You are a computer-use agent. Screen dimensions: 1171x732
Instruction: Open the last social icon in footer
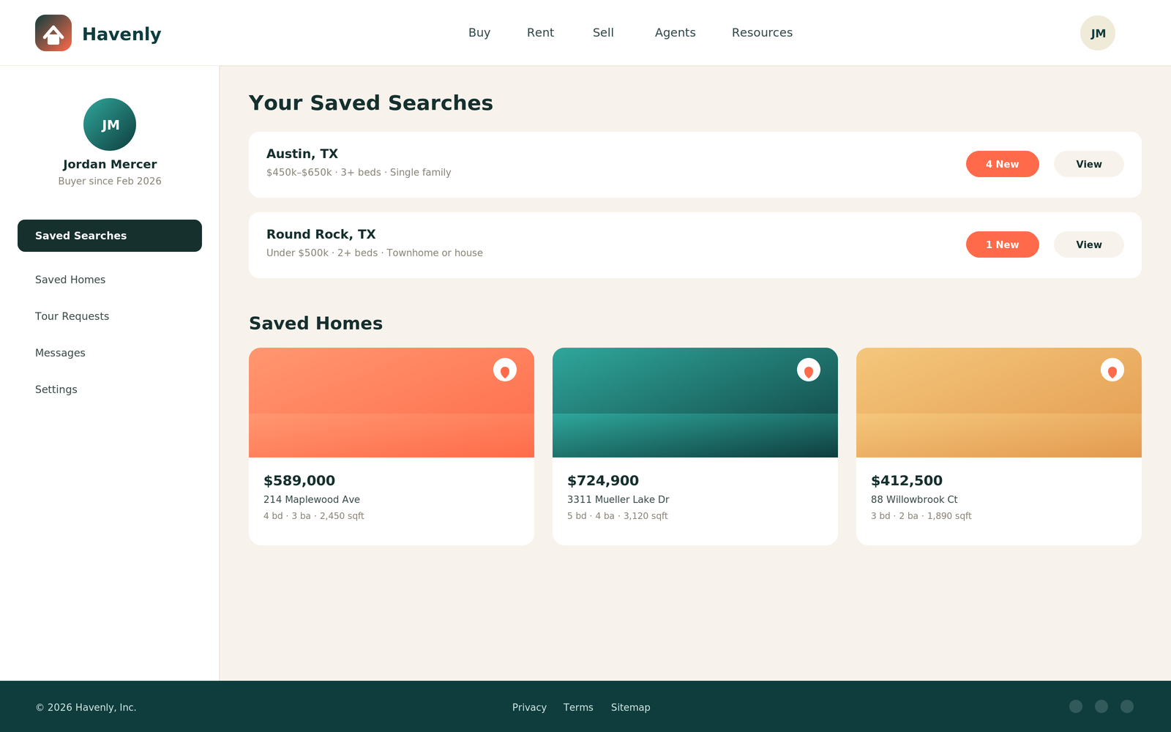1127,706
